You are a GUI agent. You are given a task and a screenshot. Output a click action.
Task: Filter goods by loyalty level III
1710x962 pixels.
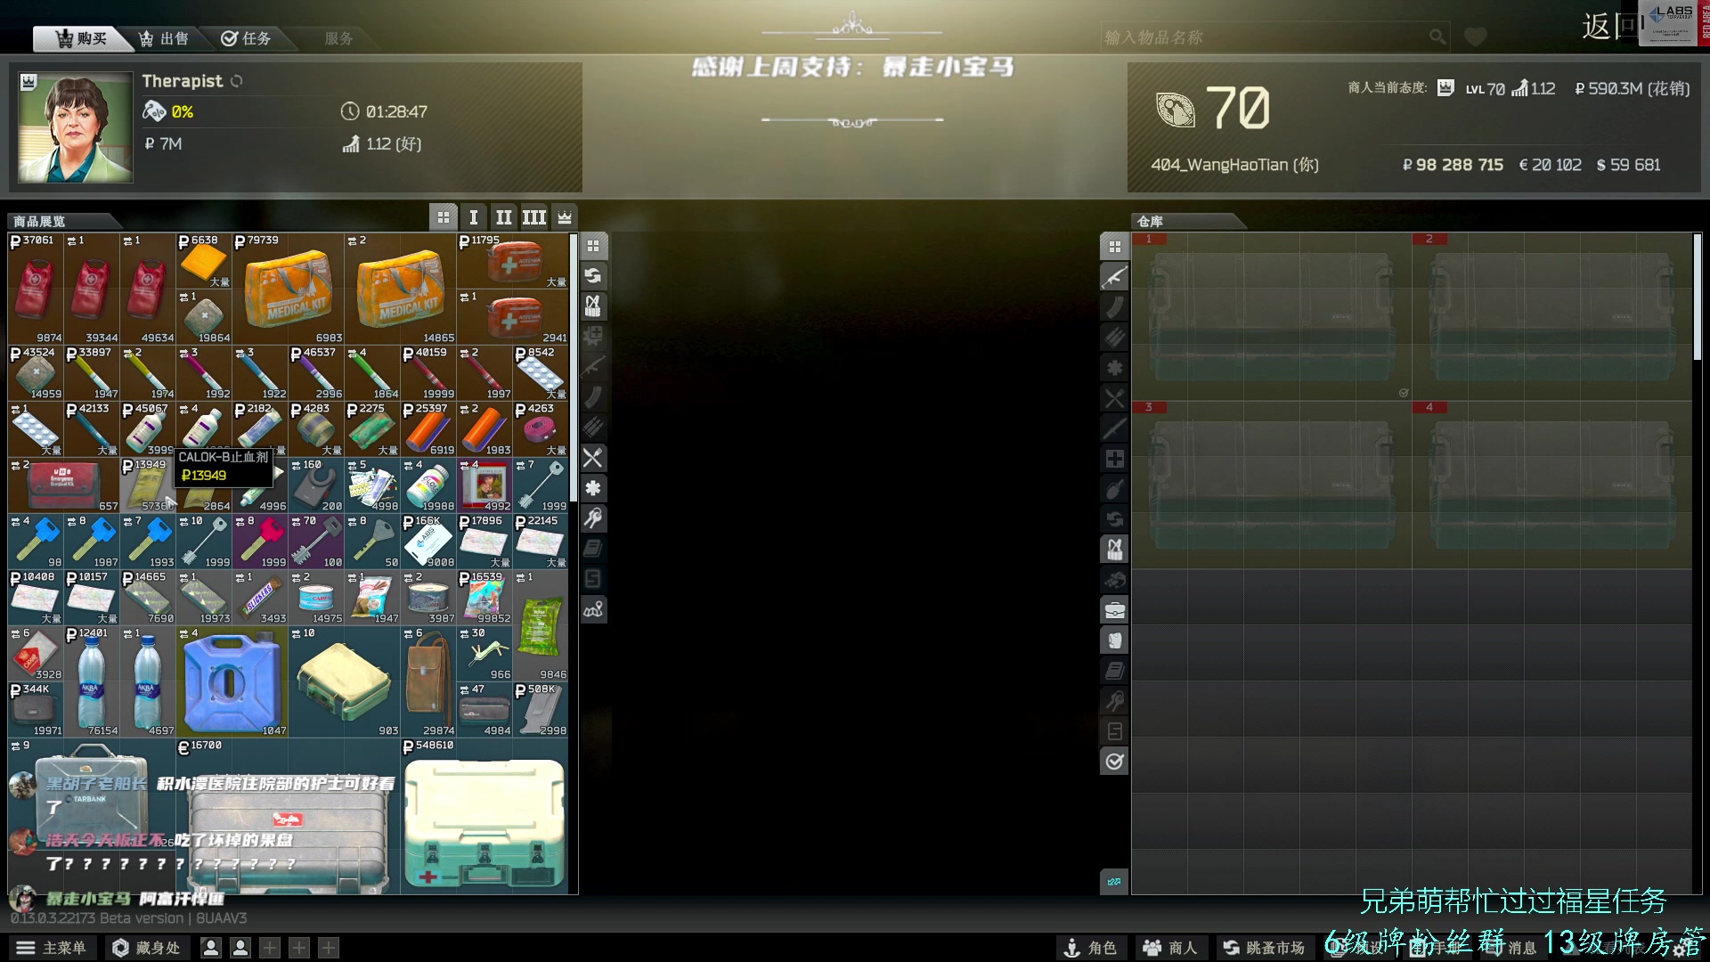click(533, 217)
